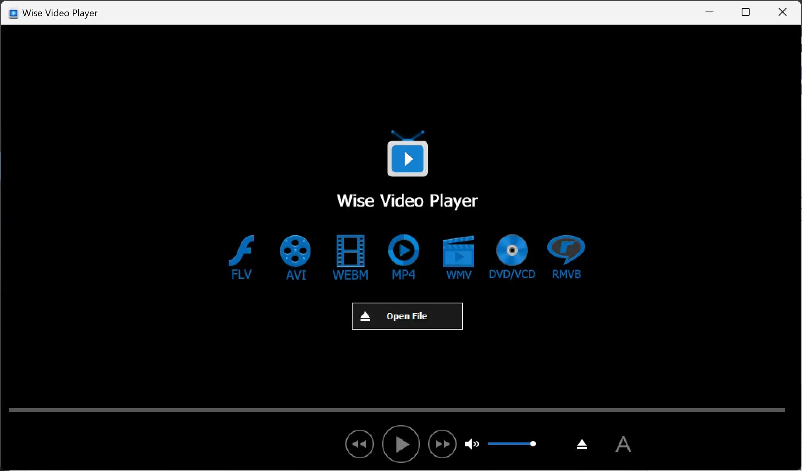Click the gray playback progress bar
Image resolution: width=802 pixels, height=471 pixels.
coord(397,410)
